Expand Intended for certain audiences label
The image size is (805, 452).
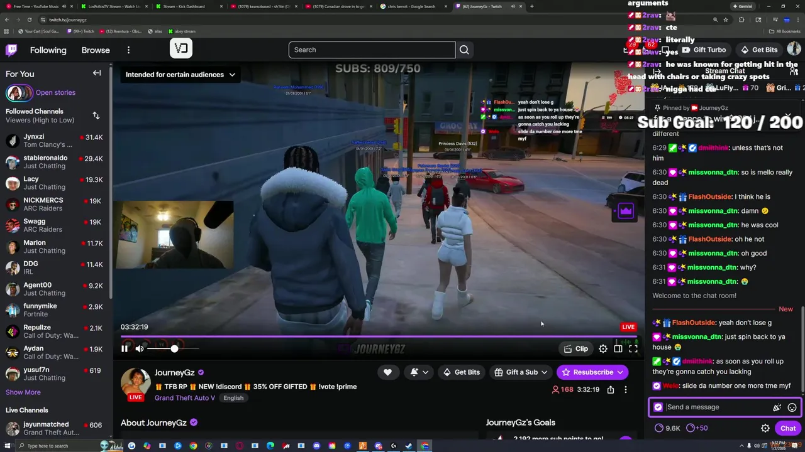point(180,75)
